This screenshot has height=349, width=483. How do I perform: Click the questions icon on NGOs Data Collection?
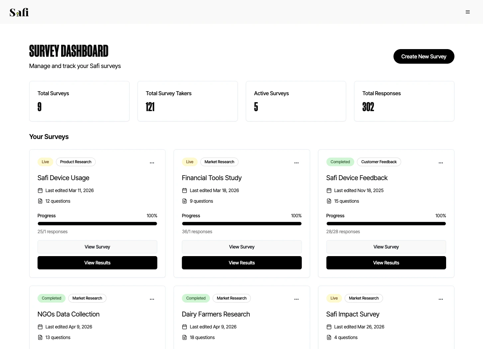click(x=40, y=337)
